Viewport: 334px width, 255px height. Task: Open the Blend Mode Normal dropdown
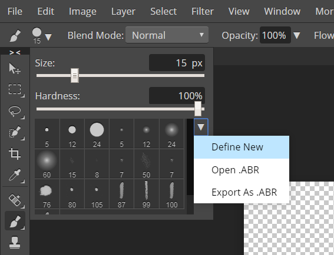coord(167,35)
